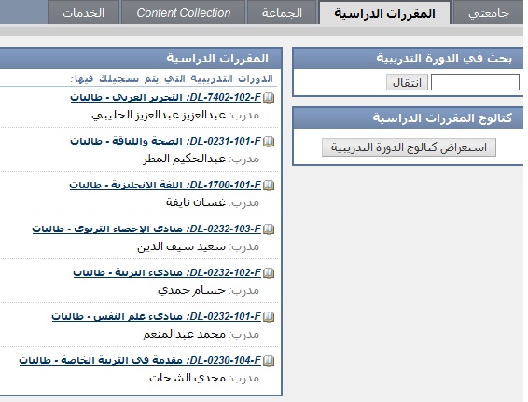Click the book icon beside DL-0232-102-F
This screenshot has height=402, width=528.
[x=269, y=273]
